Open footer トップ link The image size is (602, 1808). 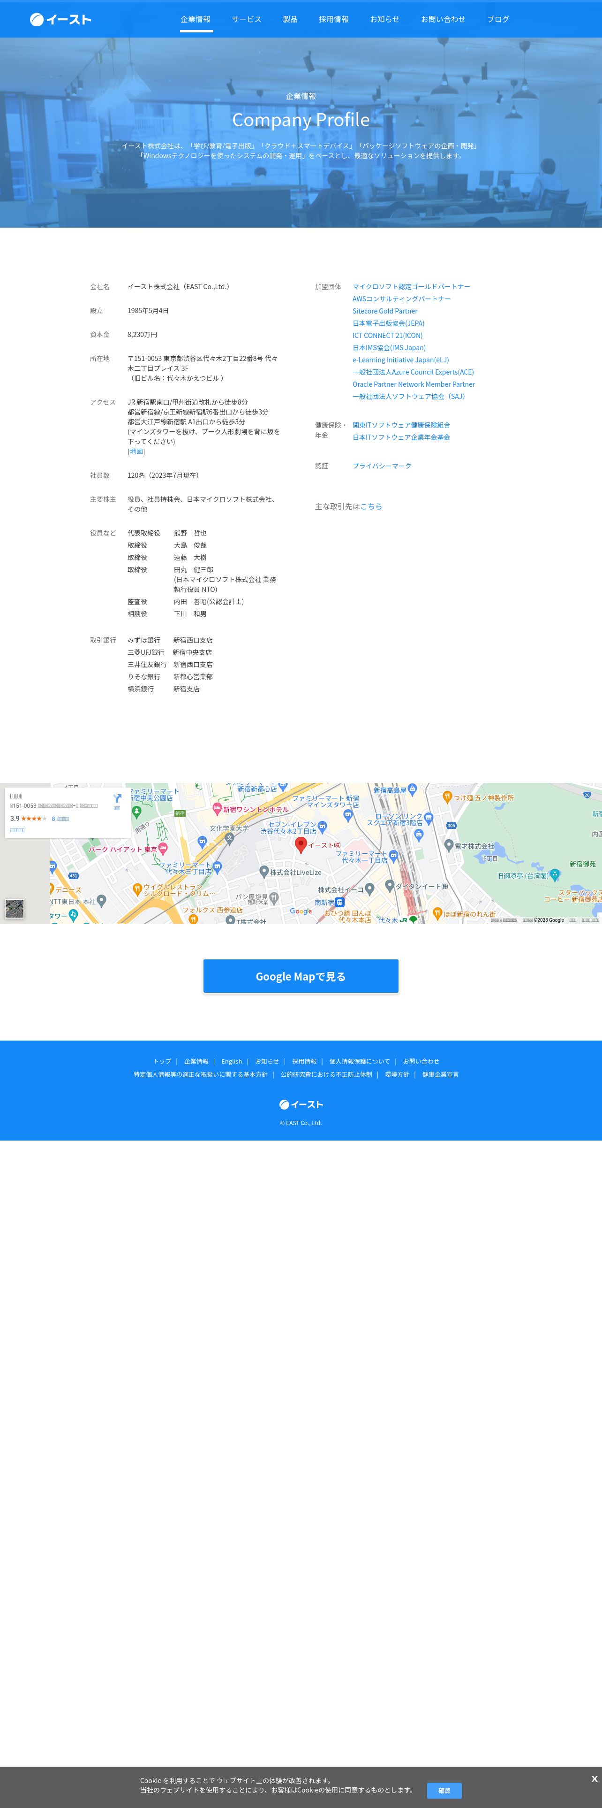[x=162, y=1061]
